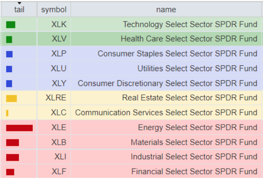
Task: Select the XLB symbol cell
Action: [x=59, y=142]
